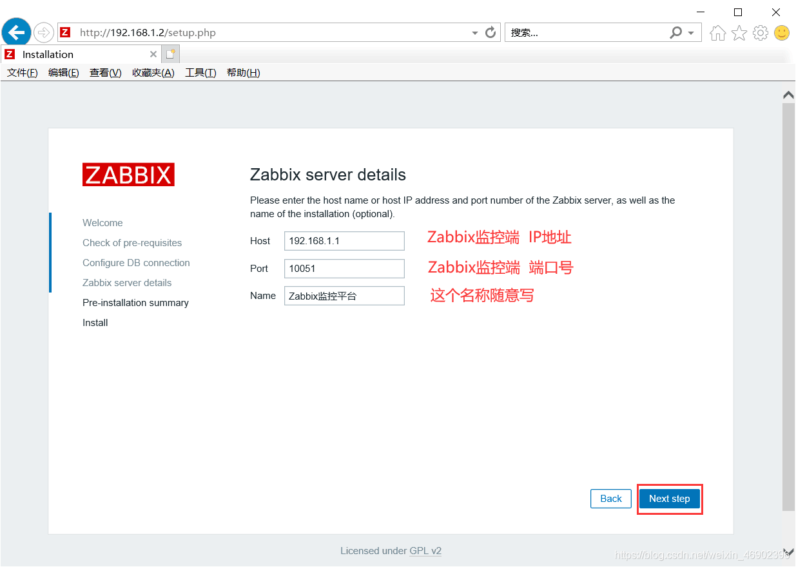796x567 pixels.
Task: Select Pre-installation summary step
Action: coord(135,303)
